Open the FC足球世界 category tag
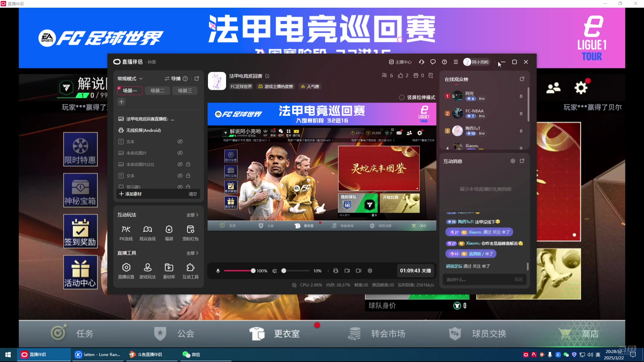 click(x=241, y=86)
